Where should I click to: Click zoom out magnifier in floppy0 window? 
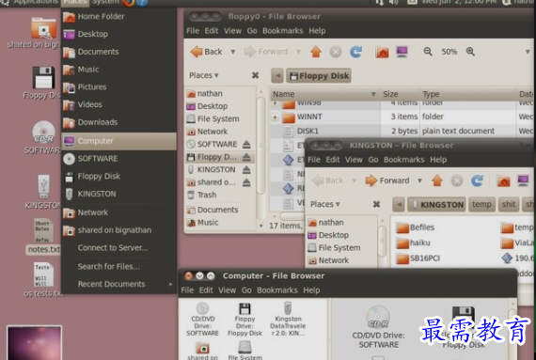click(428, 52)
